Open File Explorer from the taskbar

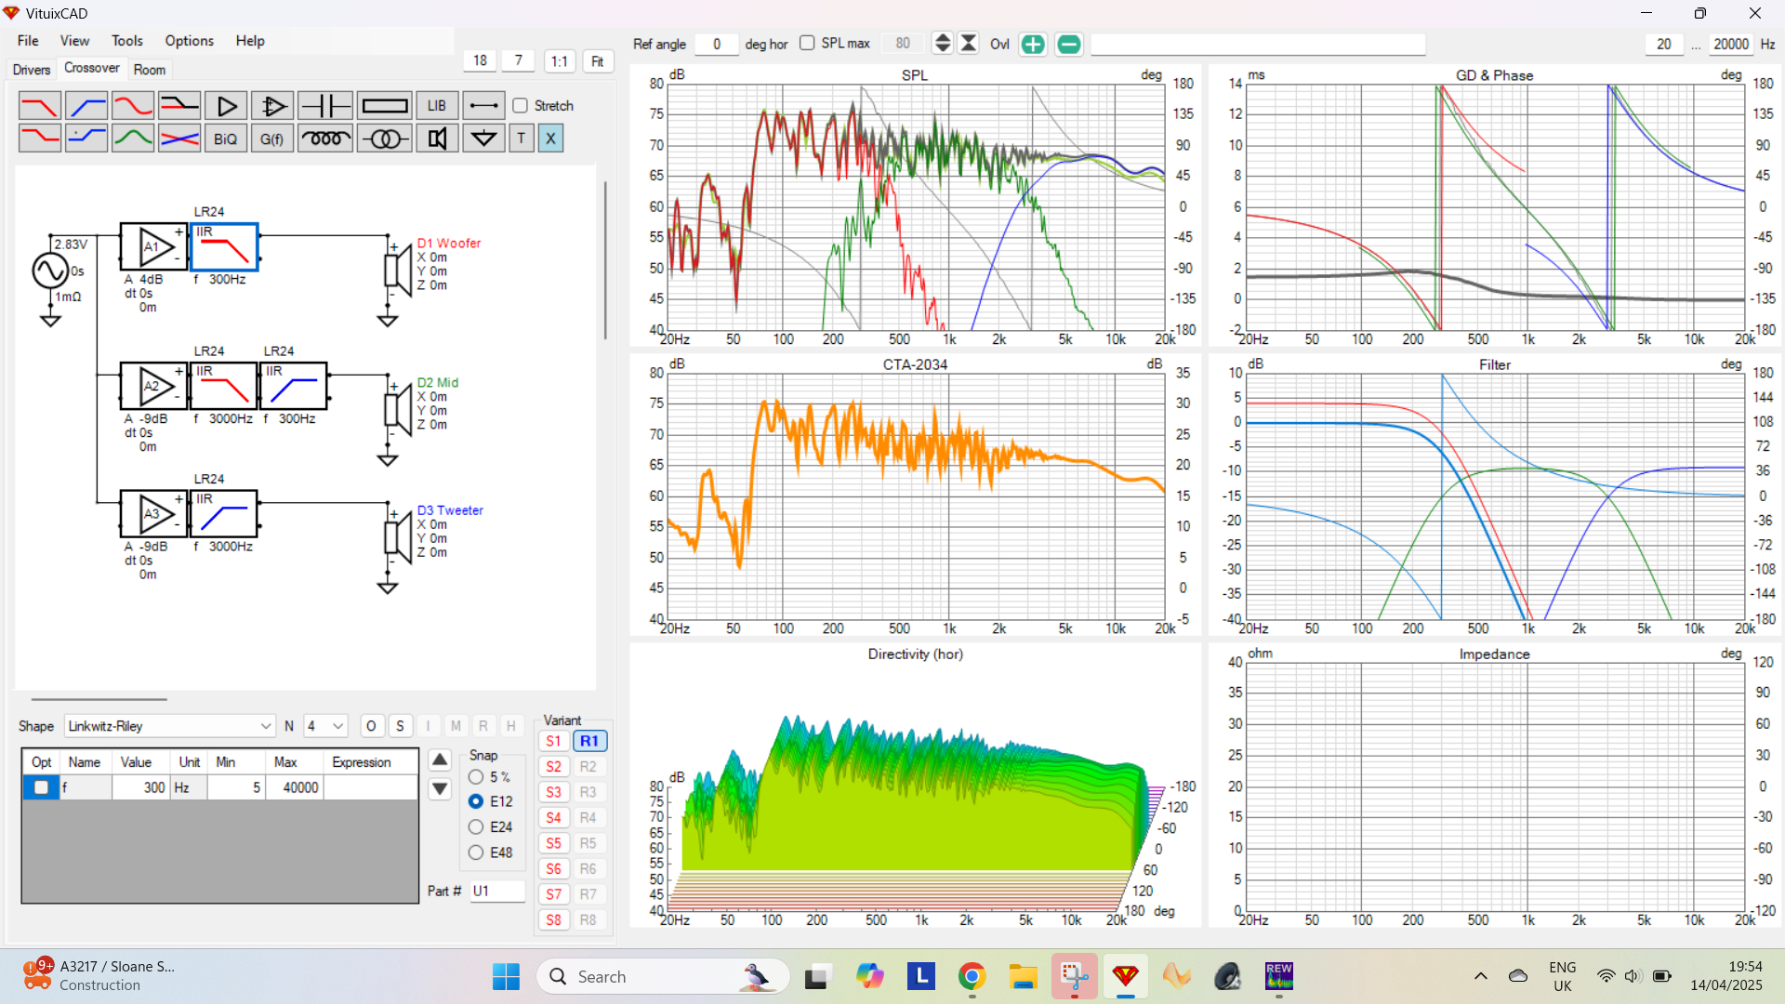[x=1024, y=976]
